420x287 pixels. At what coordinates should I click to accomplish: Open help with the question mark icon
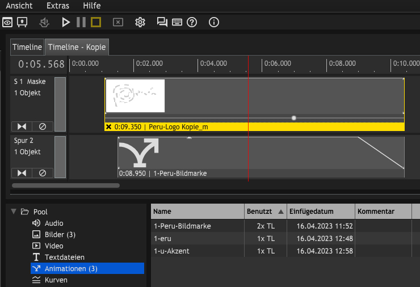pyautogui.click(x=192, y=22)
